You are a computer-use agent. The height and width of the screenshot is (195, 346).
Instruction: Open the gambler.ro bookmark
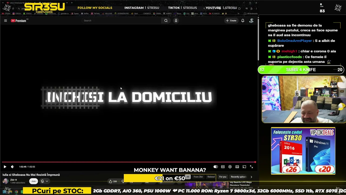click(x=63, y=13)
